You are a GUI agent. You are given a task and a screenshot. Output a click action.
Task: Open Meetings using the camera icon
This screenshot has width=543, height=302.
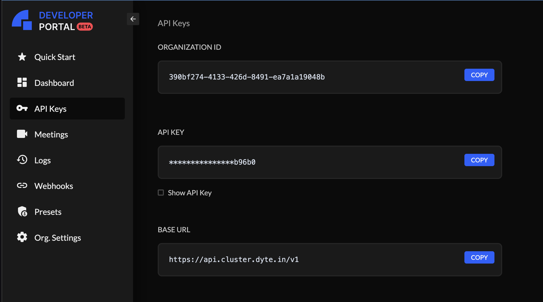(22, 134)
